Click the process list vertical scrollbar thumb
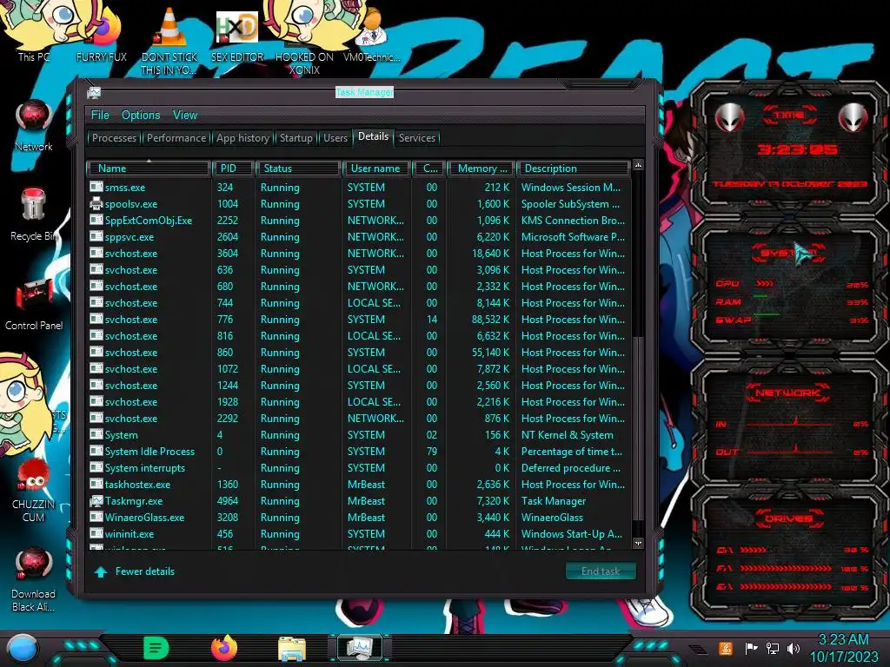Screen dimensions: 890x667 [638, 428]
